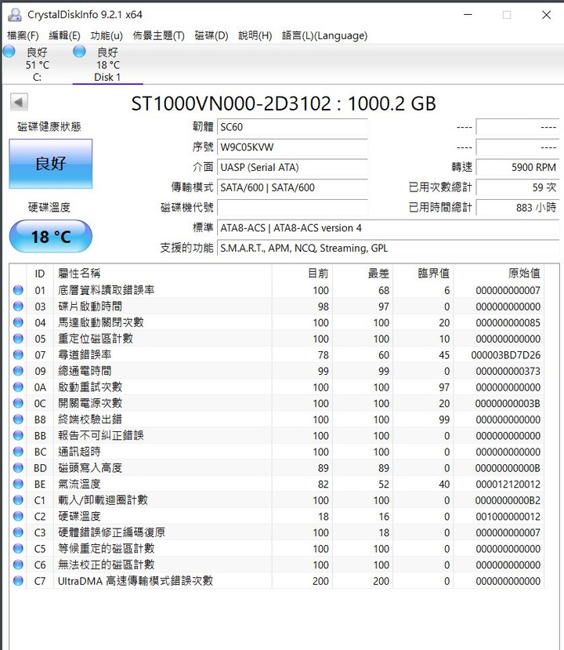The height and width of the screenshot is (650, 564).
Task: Open the 磁碟(D) menu
Action: point(211,35)
